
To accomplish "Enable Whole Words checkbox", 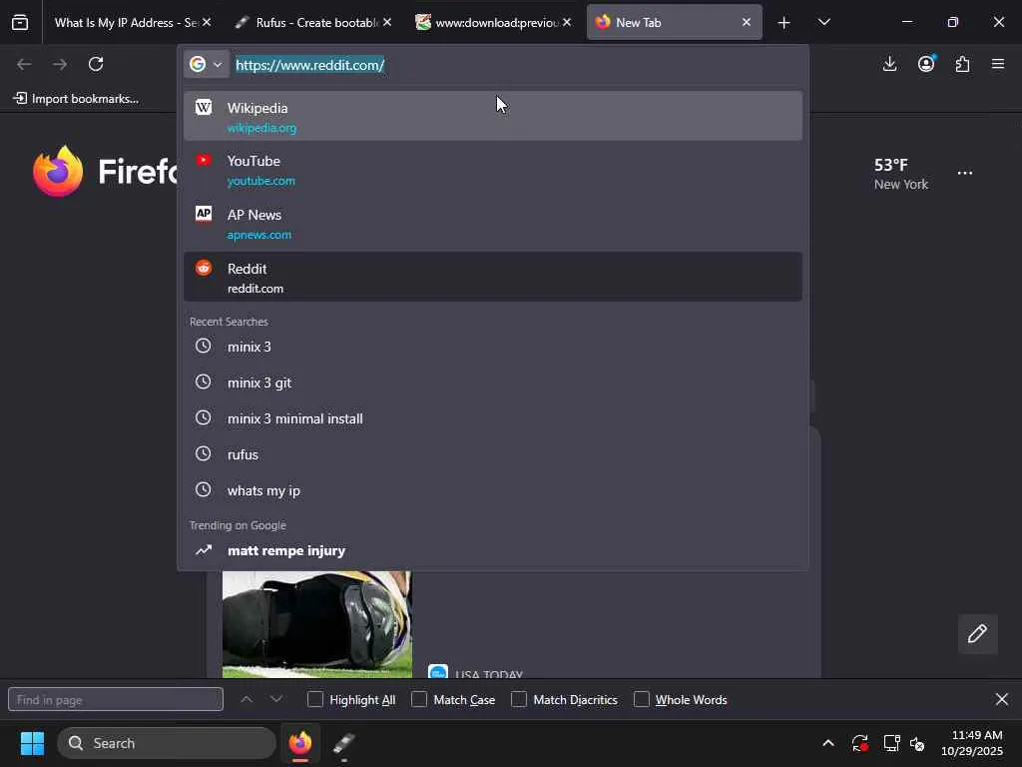I will pos(642,699).
